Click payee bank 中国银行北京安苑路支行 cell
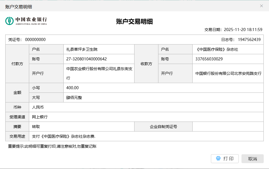Screen dimensions: 269x169 pyautogui.click(x=228, y=73)
